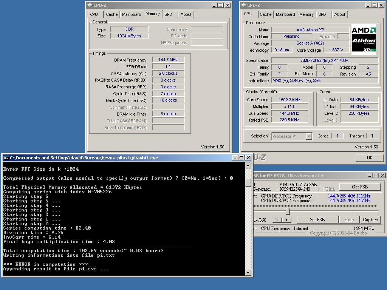Switch to Cache tab in the processor CPU-Z window
The image size is (387, 290).
265,14
